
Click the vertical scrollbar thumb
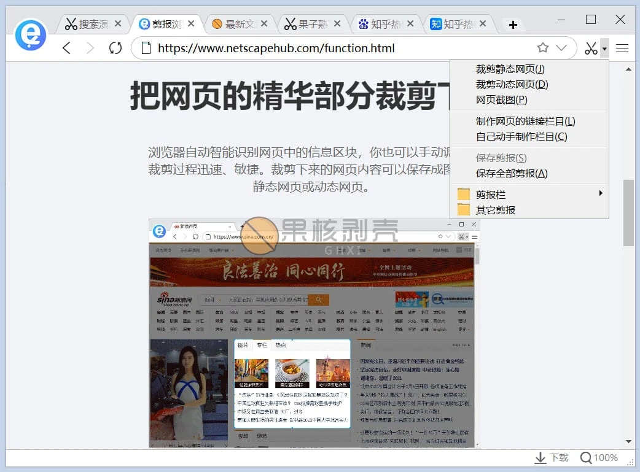[x=628, y=212]
